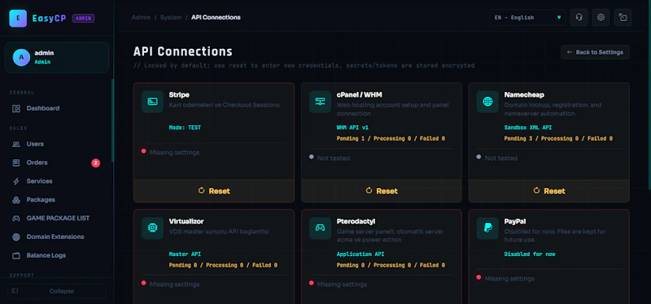Click the cPanel / WHM server icon
The image size is (651, 304).
320,102
